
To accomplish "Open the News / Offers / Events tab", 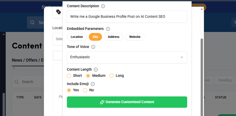I will click(28, 60).
